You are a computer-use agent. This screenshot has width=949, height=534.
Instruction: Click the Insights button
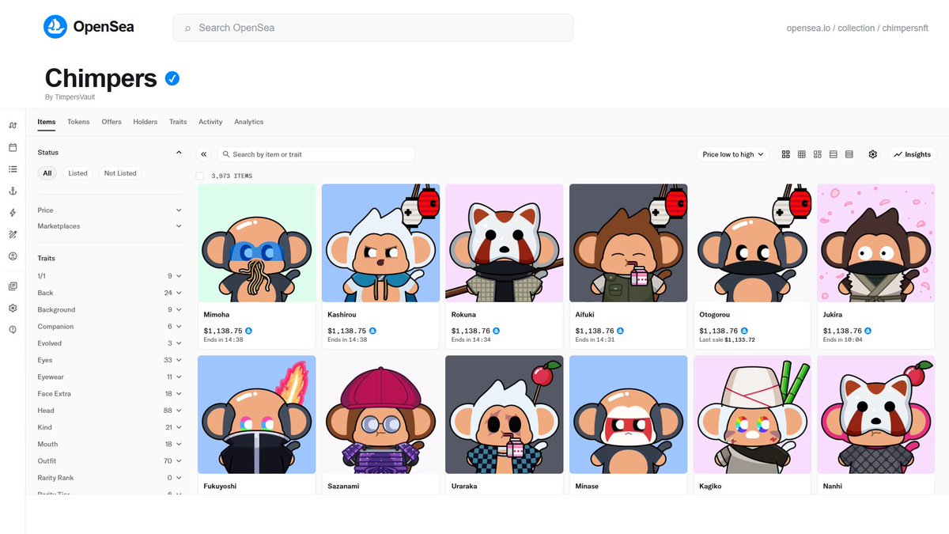point(912,154)
